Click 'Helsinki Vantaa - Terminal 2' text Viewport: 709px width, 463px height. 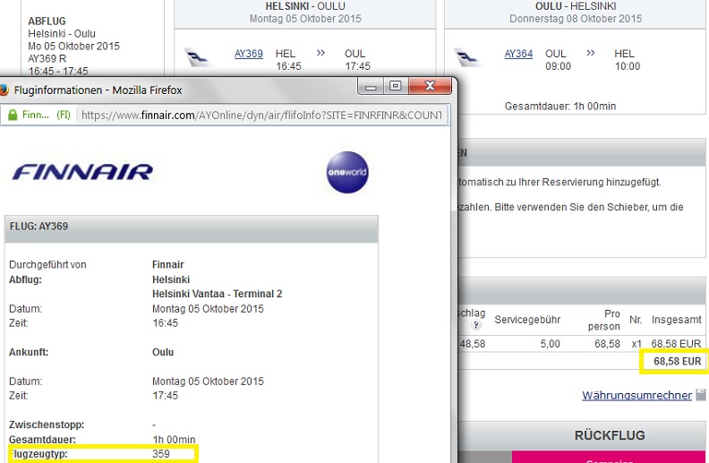[x=217, y=294]
